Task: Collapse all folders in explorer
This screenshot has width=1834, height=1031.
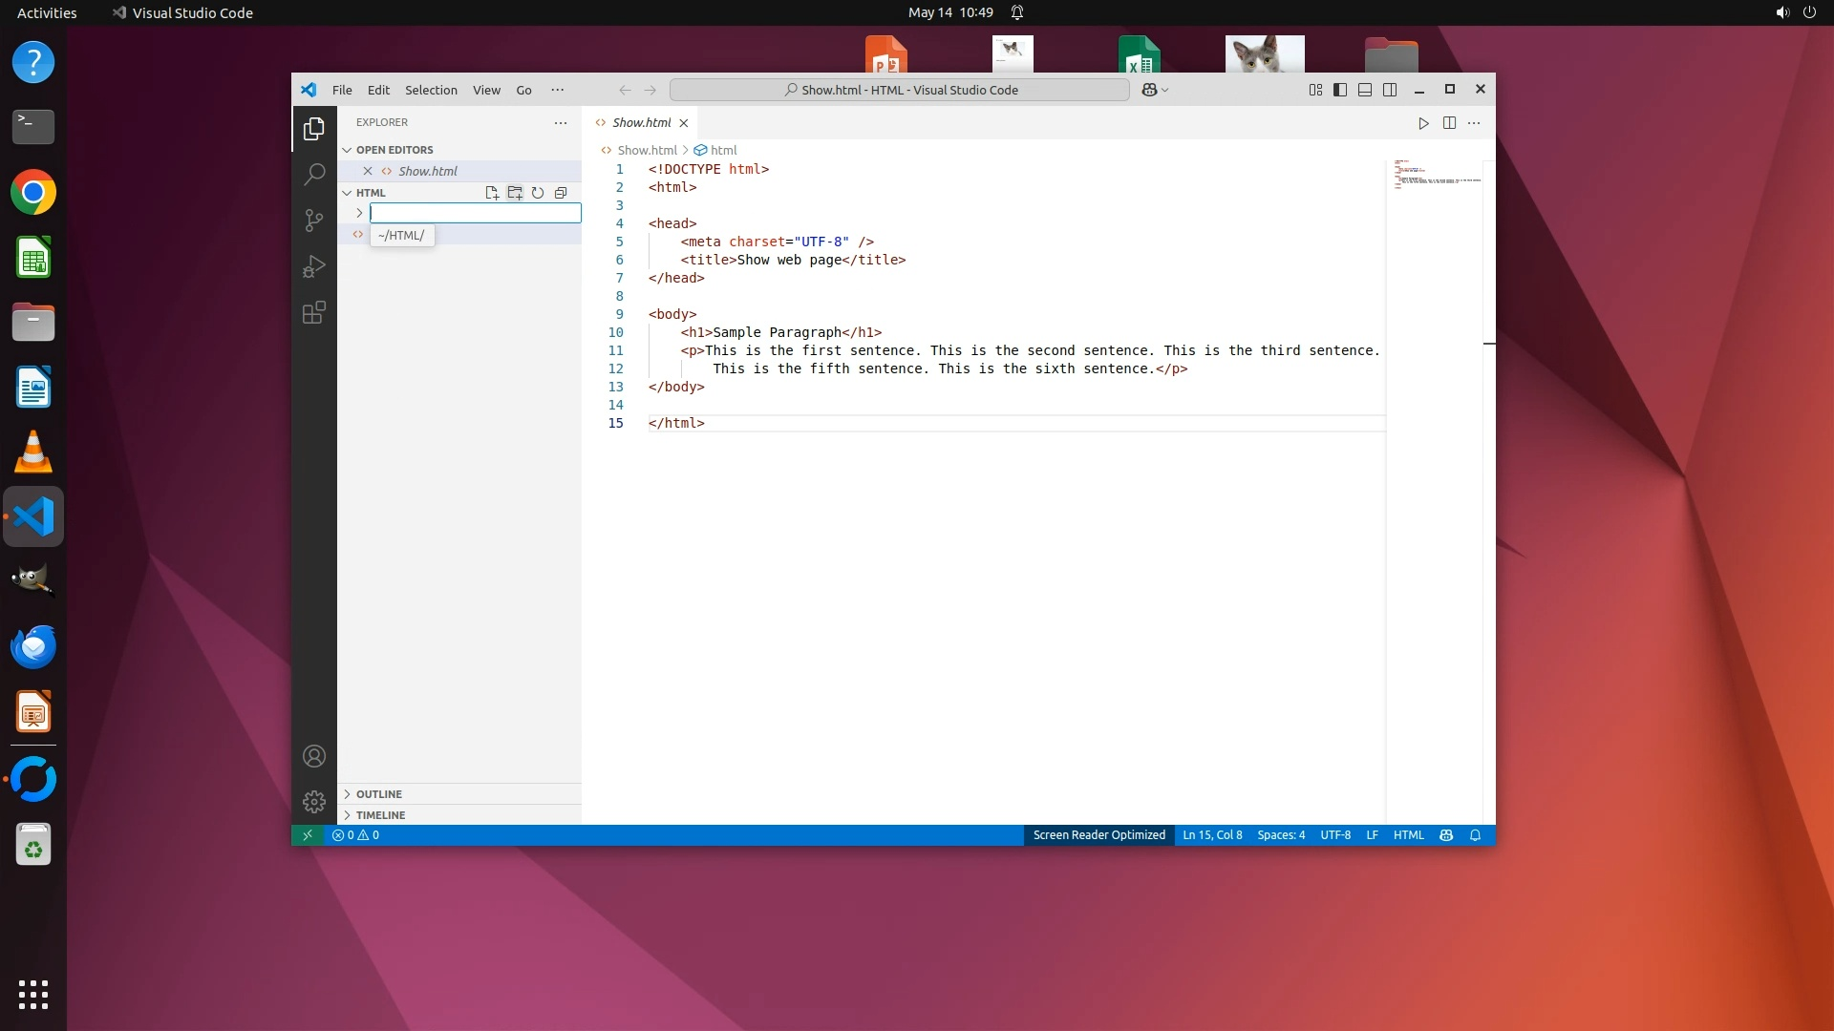Action: [561, 193]
